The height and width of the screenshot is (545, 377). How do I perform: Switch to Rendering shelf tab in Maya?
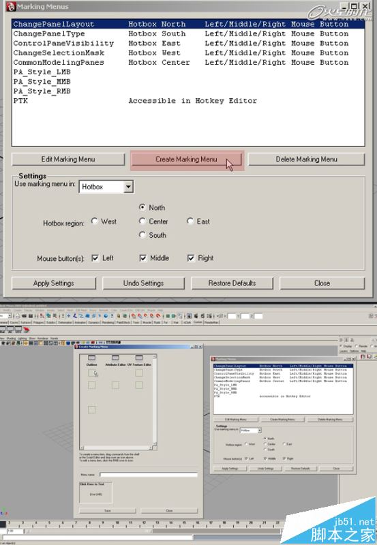pos(108,322)
